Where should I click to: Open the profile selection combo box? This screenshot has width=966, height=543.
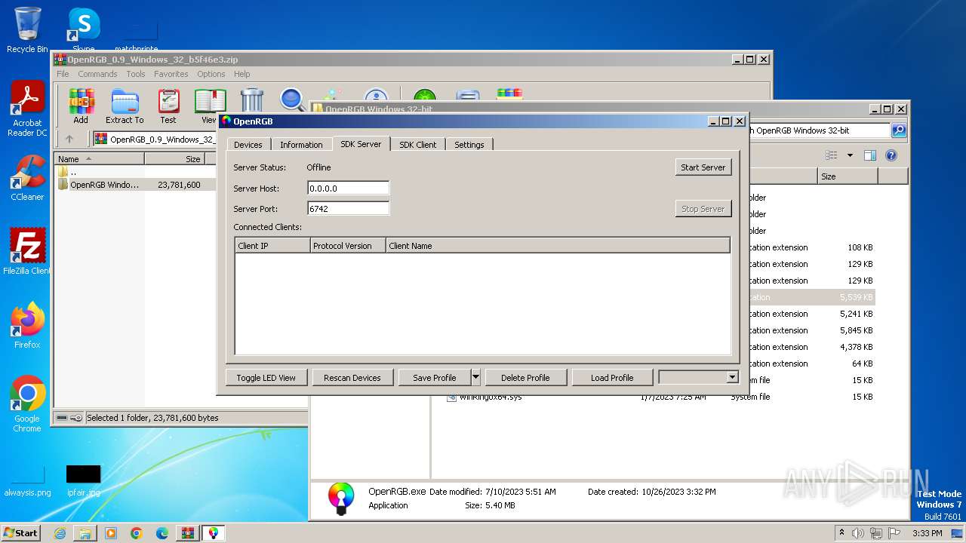click(698, 377)
